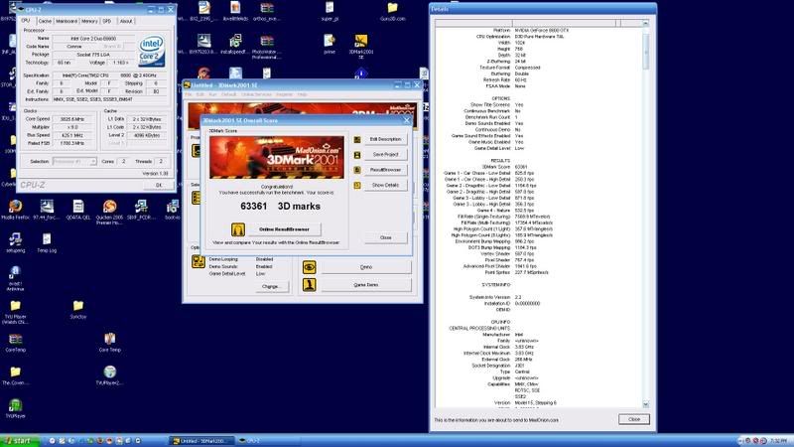
Task: Click the yellow eye icon beside Demo
Action: tap(309, 267)
